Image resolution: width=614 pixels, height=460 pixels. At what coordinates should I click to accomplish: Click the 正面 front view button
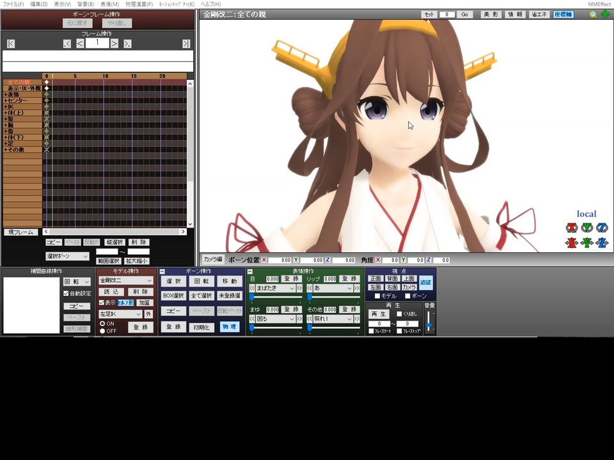375,279
